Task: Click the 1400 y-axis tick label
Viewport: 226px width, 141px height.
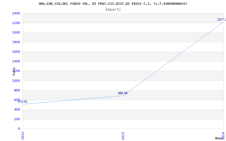Action: (x=16, y=61)
